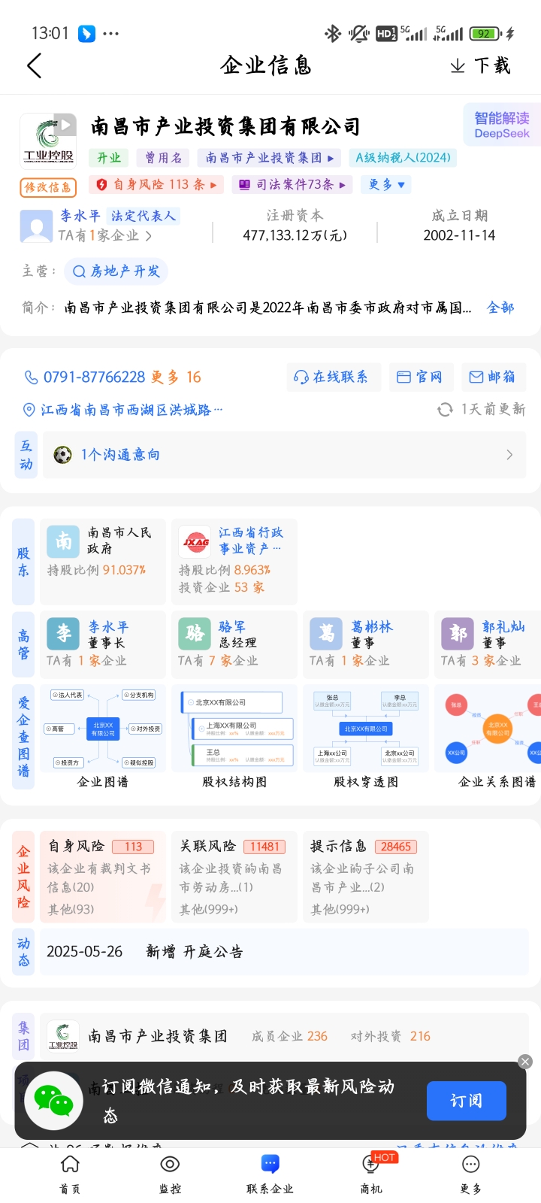Select the 爱企查图谱 side label
The width and height of the screenshot is (541, 1203).
pyautogui.click(x=23, y=737)
